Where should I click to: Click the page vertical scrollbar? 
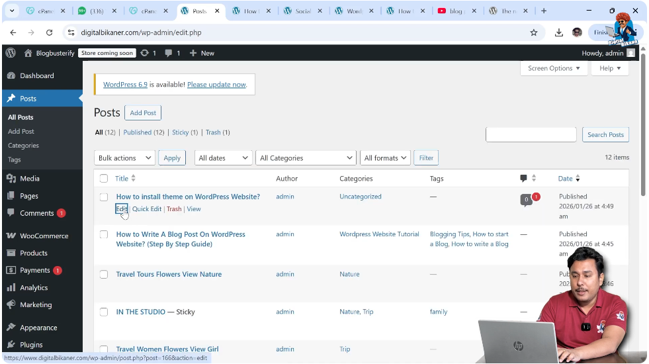coord(643,124)
